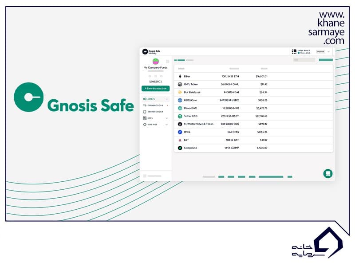Click the My Company Funds safe avatar
Image resolution: width=355 pixels, height=266 pixels.
pyautogui.click(x=156, y=61)
